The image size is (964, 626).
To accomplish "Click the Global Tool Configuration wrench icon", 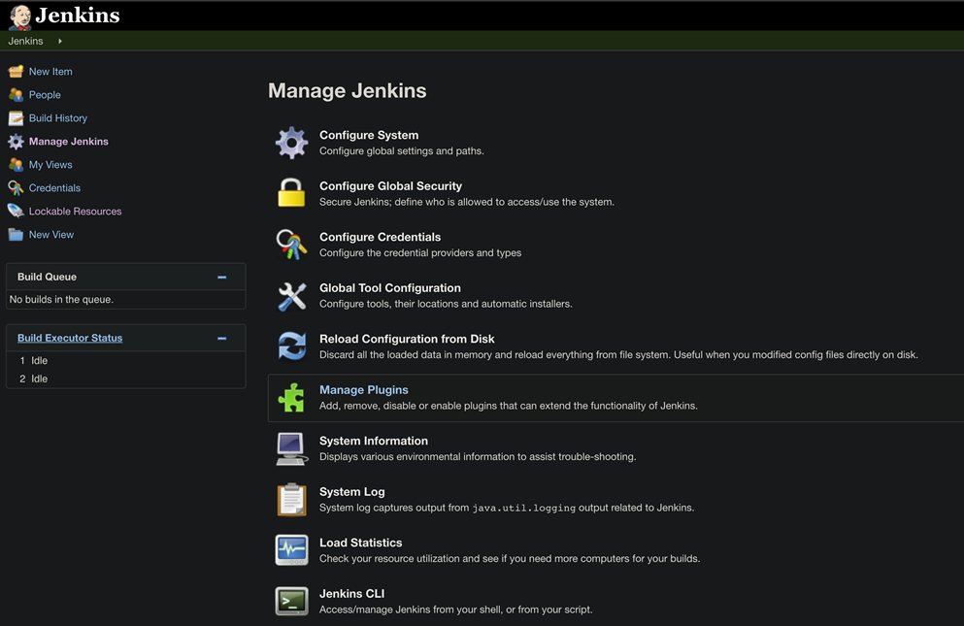I will point(291,296).
